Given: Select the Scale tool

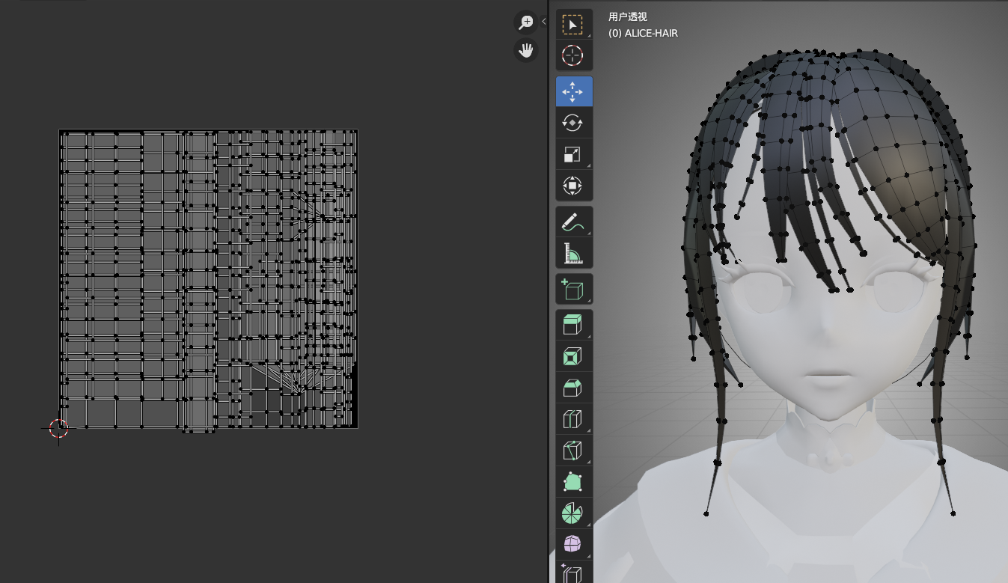Looking at the screenshot, I should coord(572,154).
